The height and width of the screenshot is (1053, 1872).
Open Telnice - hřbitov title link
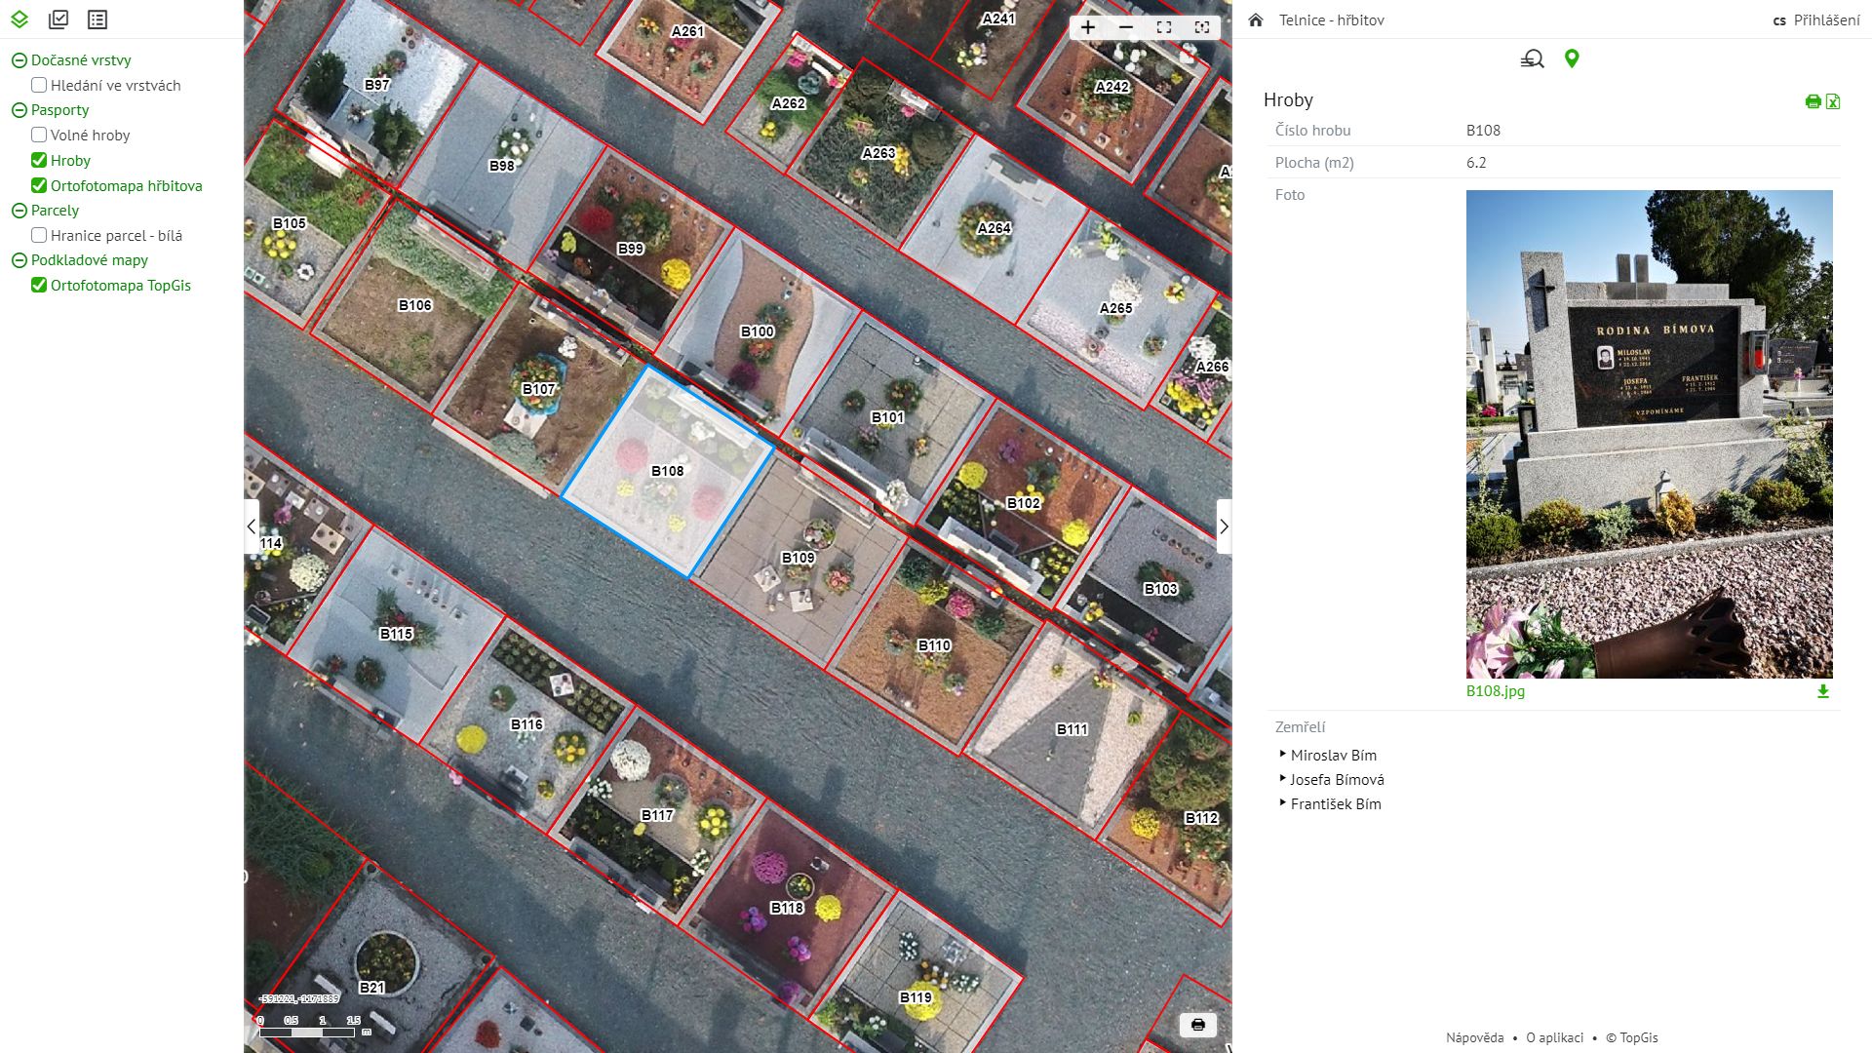click(x=1332, y=19)
